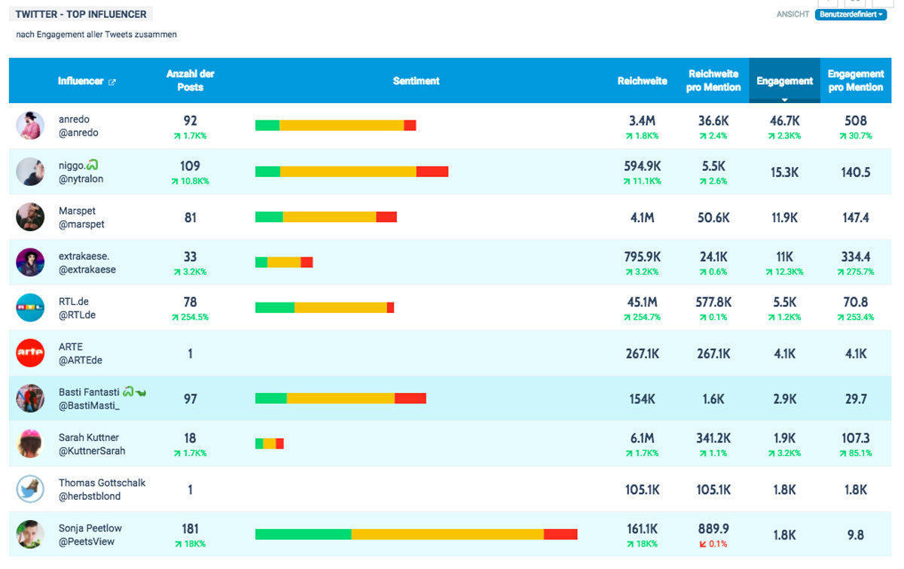904x569 pixels.
Task: Open Basti Fantasti profile avatar
Action: pos(30,398)
